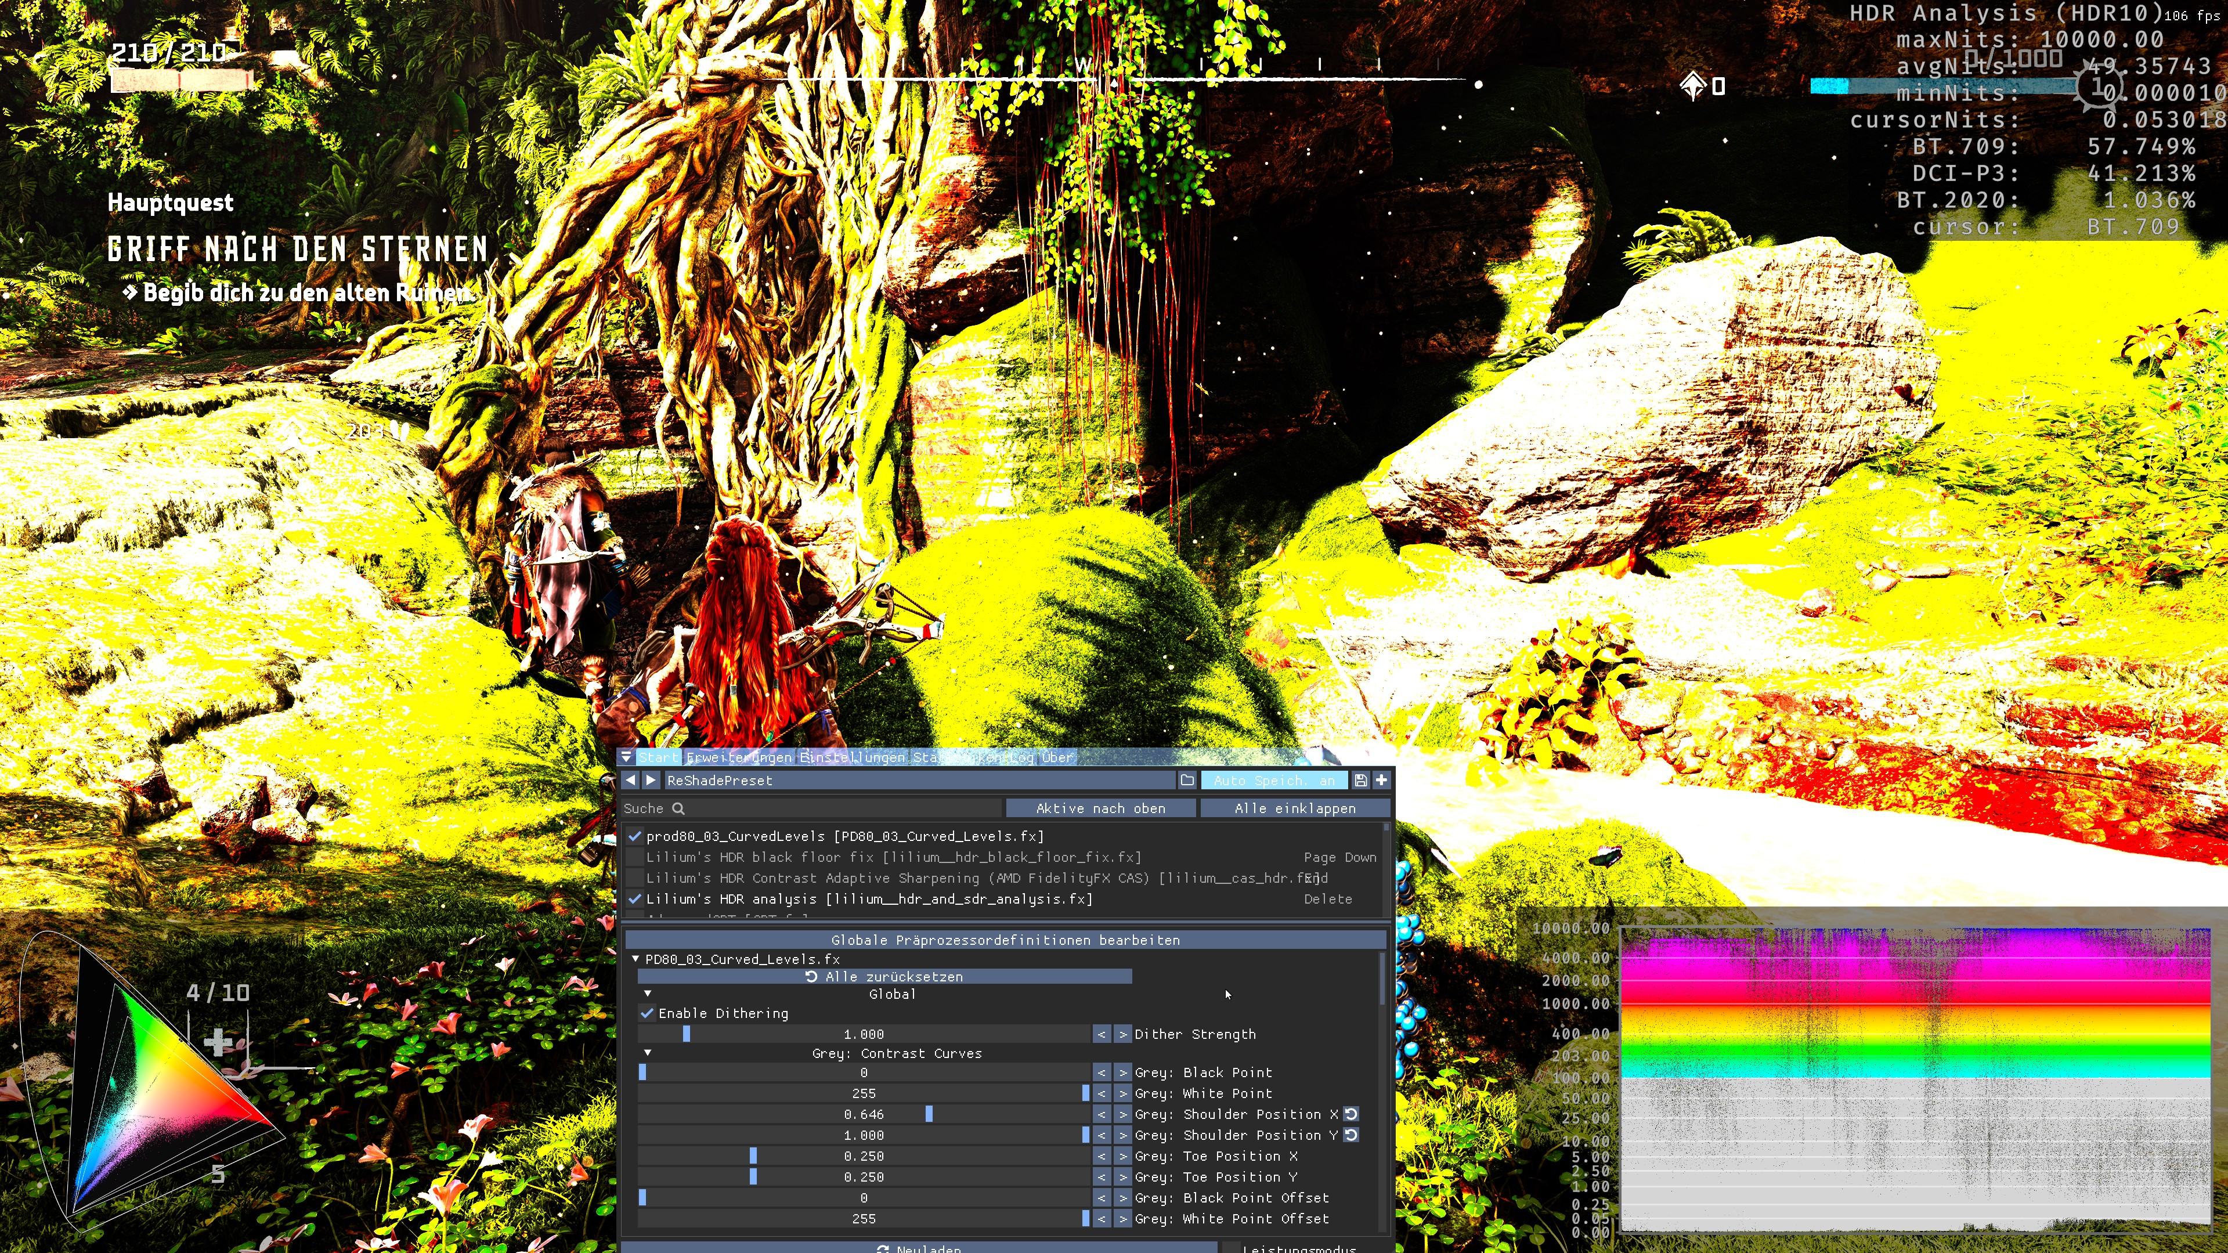The height and width of the screenshot is (1253, 2228).
Task: Decrease Grey: Black Point Offset with <
Action: [x=1101, y=1198]
